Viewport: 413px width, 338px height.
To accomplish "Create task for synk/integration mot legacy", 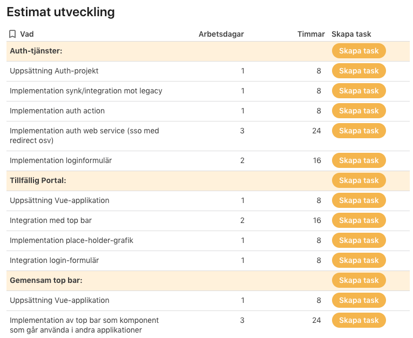I will [x=358, y=91].
